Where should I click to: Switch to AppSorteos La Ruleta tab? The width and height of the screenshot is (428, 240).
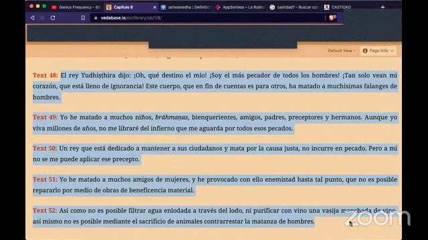point(240,7)
